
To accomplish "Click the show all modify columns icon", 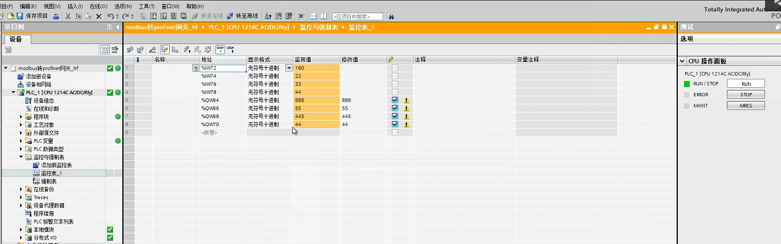I will [x=165, y=49].
